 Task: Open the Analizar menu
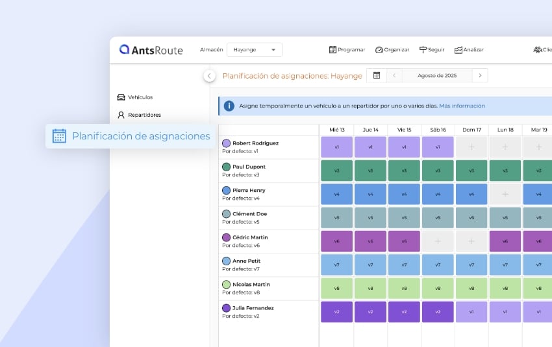[x=469, y=50]
